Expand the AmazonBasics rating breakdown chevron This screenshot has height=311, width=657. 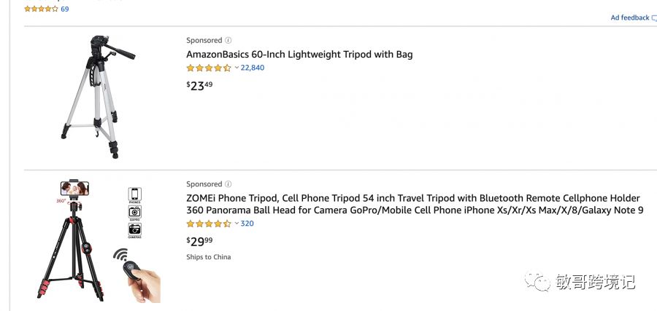(x=237, y=68)
